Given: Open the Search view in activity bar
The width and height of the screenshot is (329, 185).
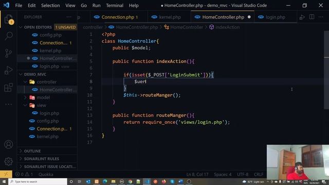Looking at the screenshot, I should tap(9, 36).
